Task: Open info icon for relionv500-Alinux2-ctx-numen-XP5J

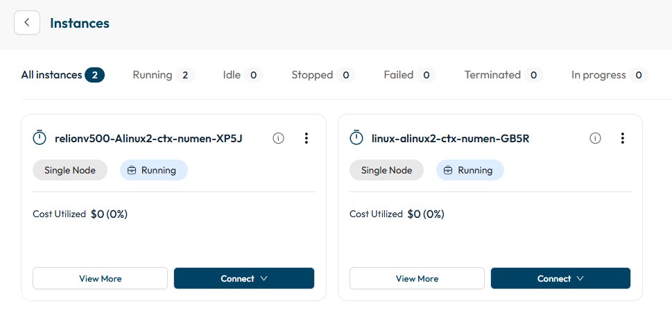Action: [x=279, y=138]
